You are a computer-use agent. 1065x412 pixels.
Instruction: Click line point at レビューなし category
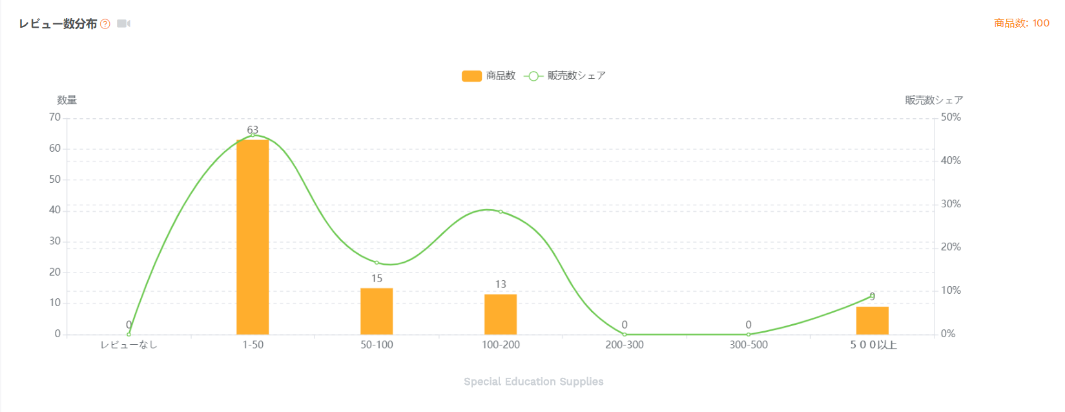129,334
